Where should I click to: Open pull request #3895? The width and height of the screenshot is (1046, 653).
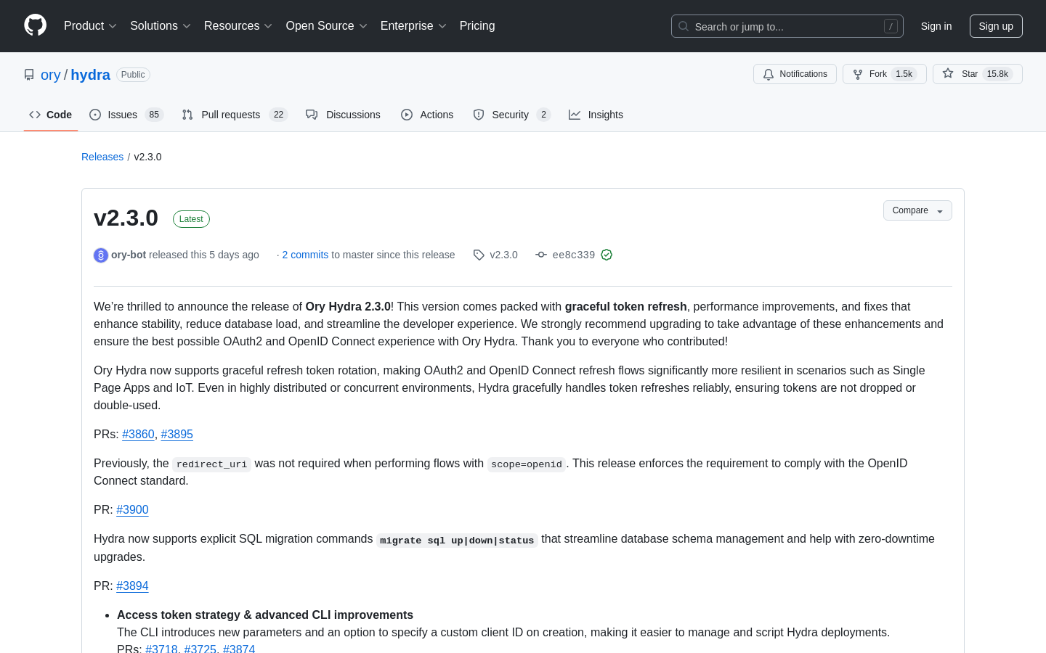coord(177,434)
